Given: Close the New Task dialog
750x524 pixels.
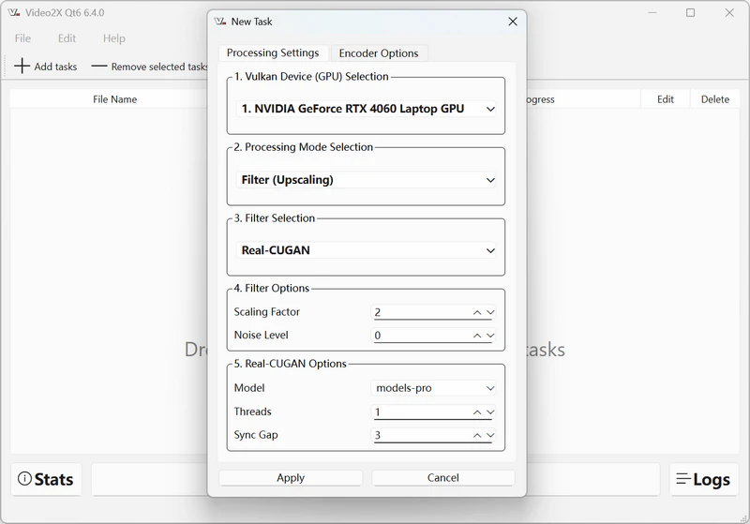Looking at the screenshot, I should [512, 22].
